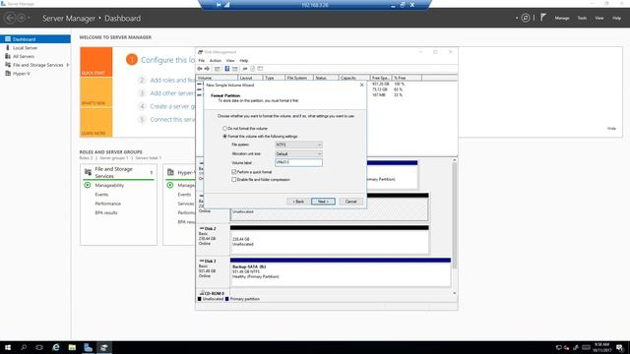This screenshot has width=630, height=354.
Task: Open Disk Management View menu
Action: tap(230, 61)
